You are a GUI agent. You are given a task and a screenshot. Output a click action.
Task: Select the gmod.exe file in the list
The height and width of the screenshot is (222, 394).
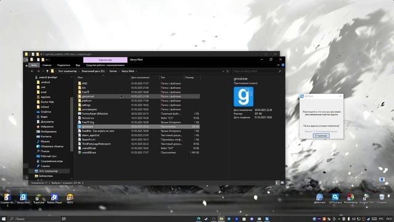coord(139,126)
